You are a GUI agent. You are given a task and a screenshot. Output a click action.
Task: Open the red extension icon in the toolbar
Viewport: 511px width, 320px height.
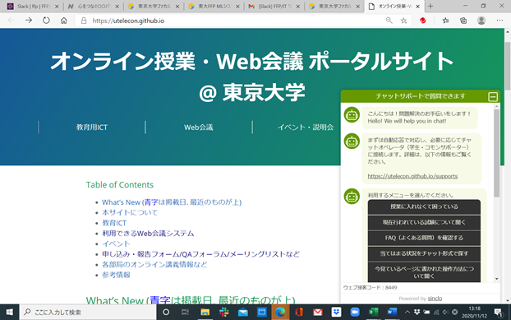tap(422, 21)
